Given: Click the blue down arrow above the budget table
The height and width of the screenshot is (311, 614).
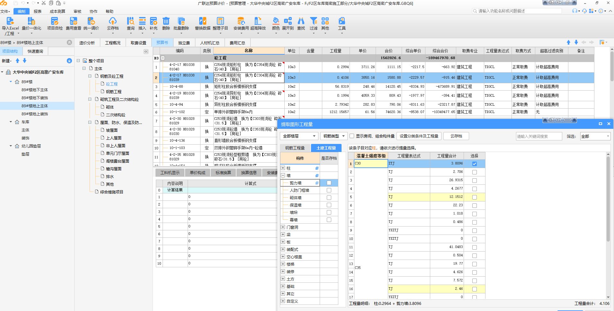Looking at the screenshot, I should (576, 42).
